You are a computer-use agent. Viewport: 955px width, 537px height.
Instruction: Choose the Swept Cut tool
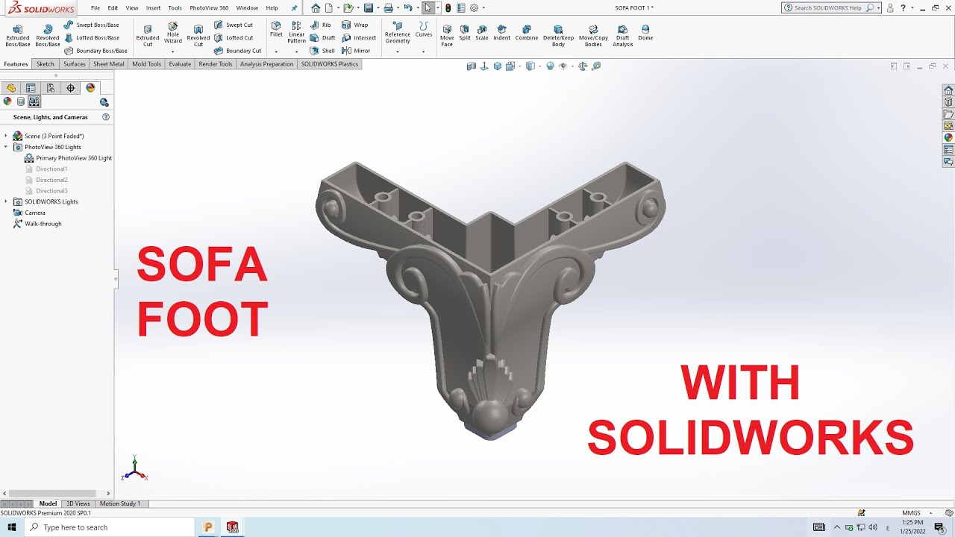point(234,25)
